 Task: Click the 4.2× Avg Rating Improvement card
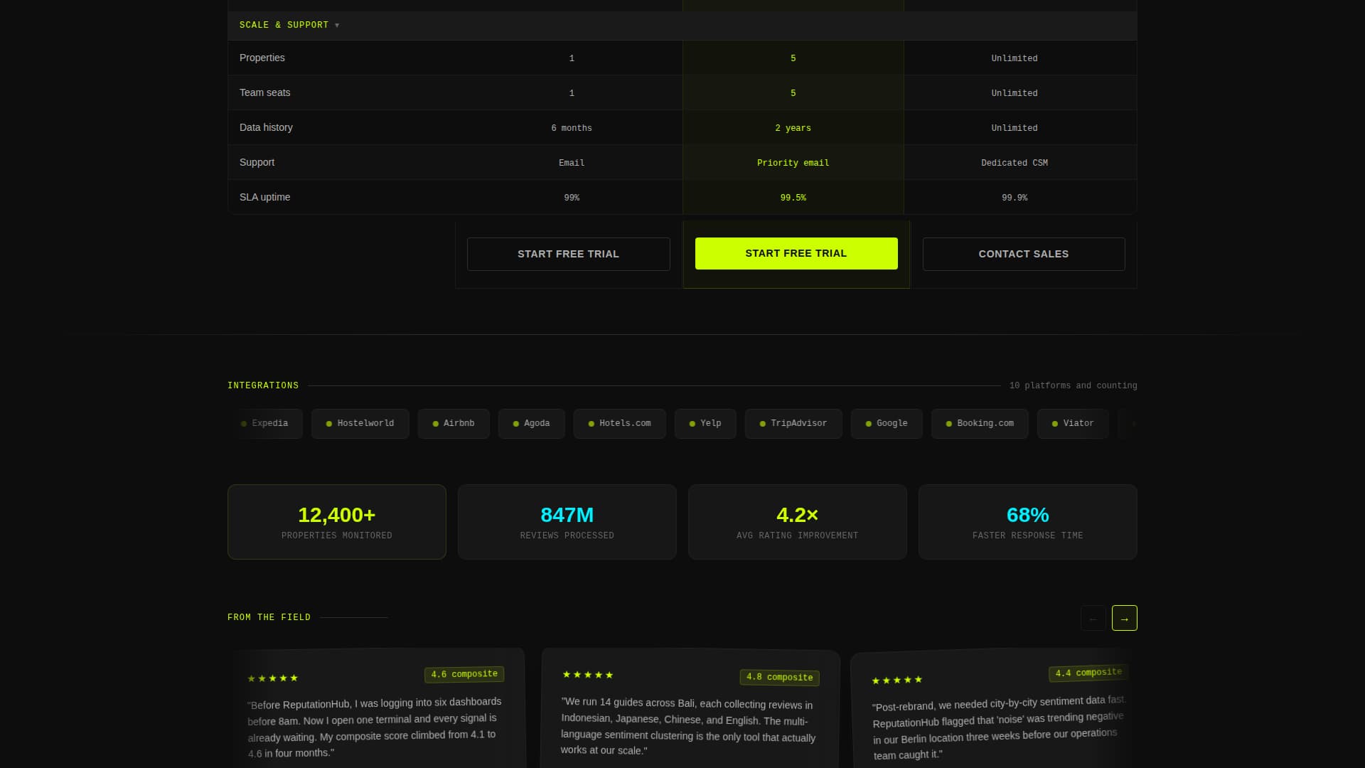(798, 522)
